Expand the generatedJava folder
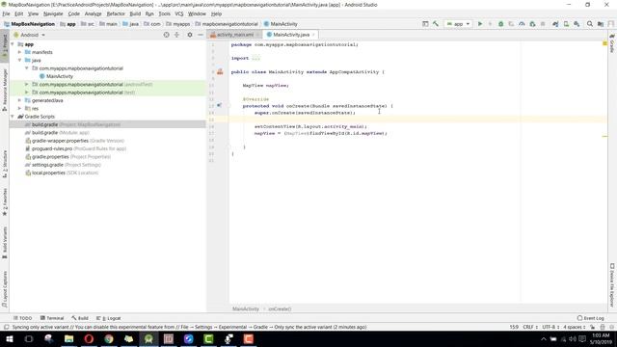Image resolution: width=617 pixels, height=347 pixels. click(19, 100)
